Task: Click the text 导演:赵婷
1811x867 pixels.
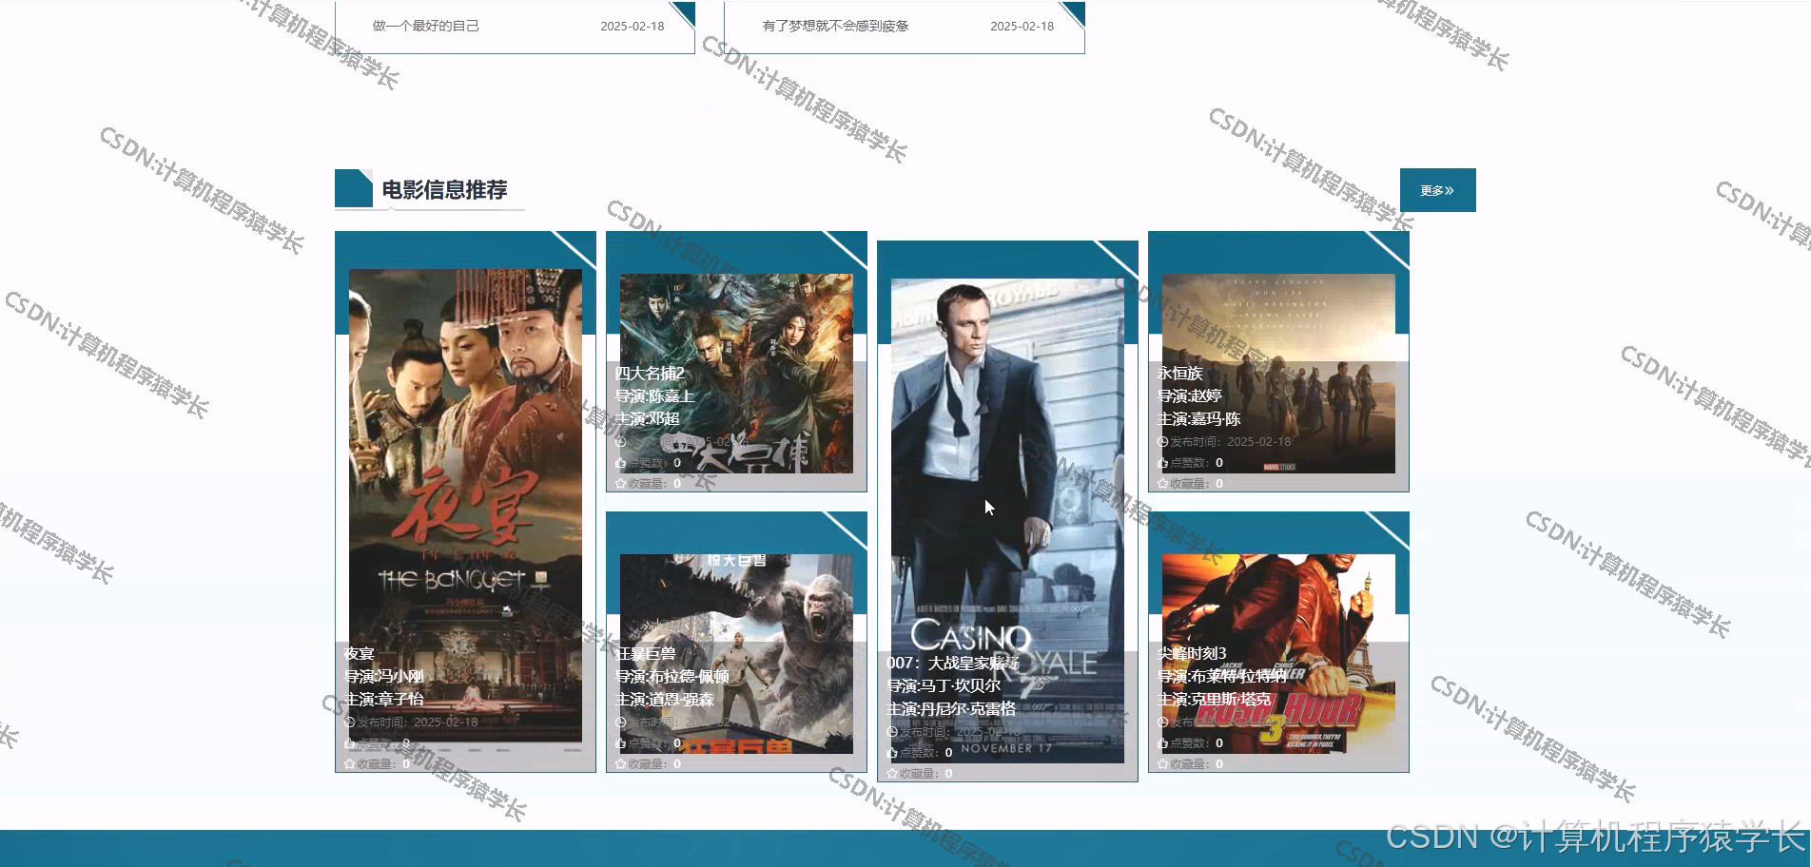Action: [1189, 396]
